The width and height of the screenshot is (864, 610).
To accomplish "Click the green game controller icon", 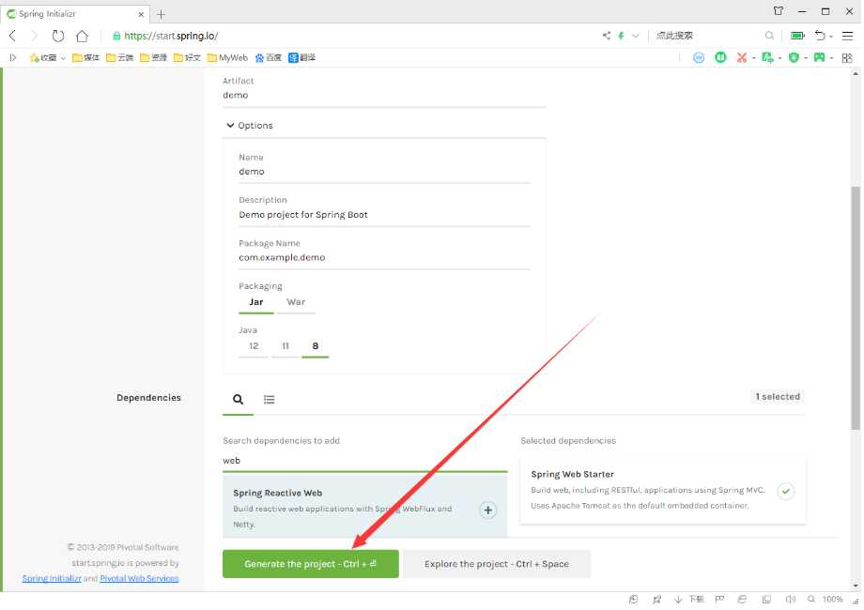I will pos(819,57).
